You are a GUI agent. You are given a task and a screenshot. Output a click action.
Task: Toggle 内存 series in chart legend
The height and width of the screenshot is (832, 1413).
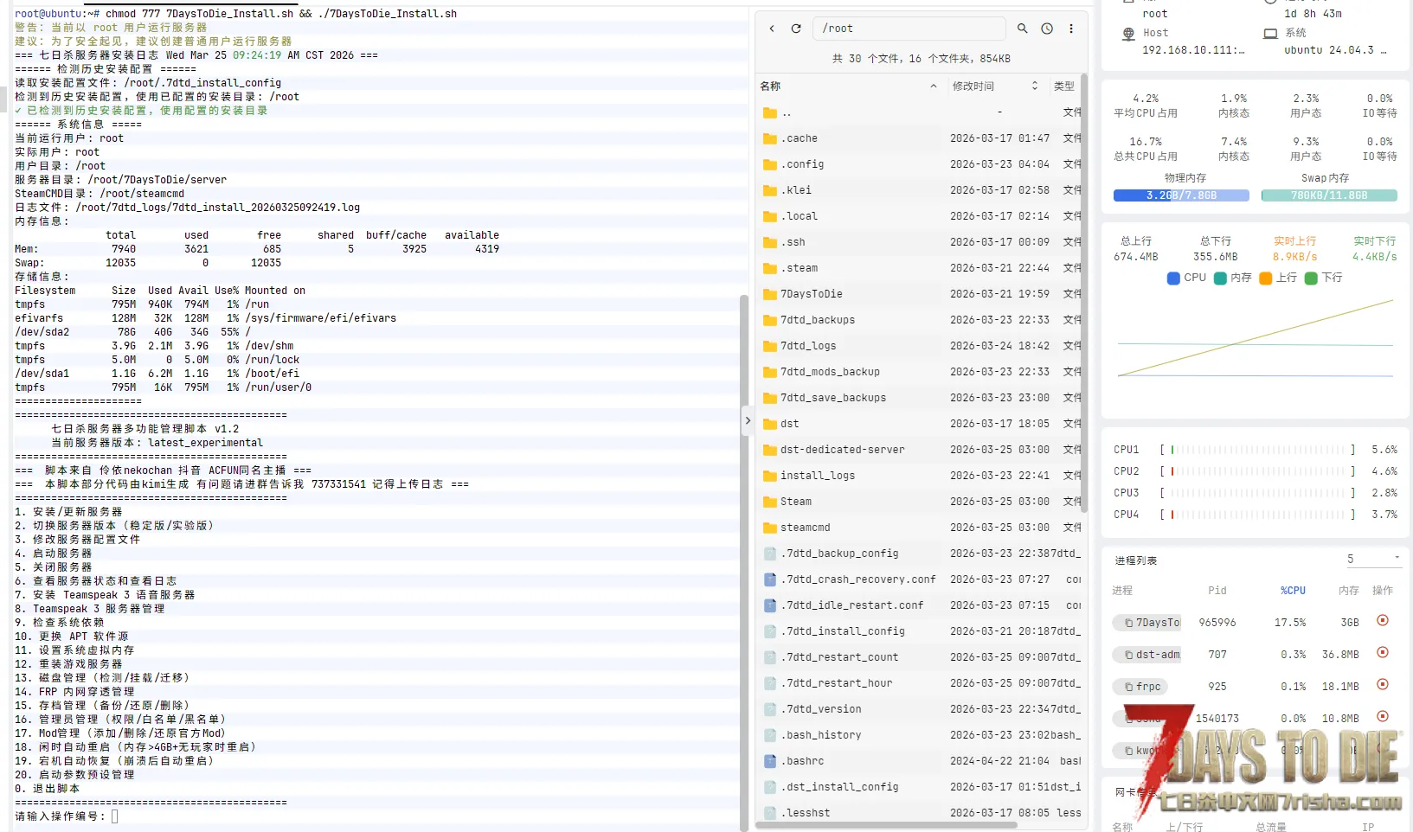coord(1233,278)
